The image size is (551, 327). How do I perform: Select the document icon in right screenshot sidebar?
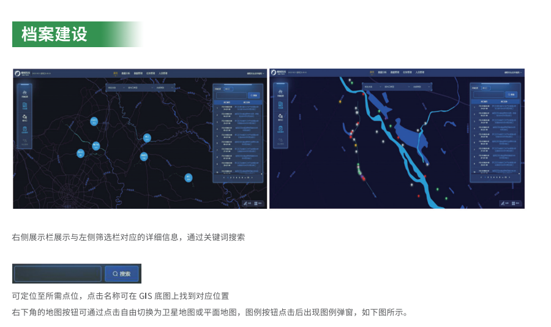(280, 105)
